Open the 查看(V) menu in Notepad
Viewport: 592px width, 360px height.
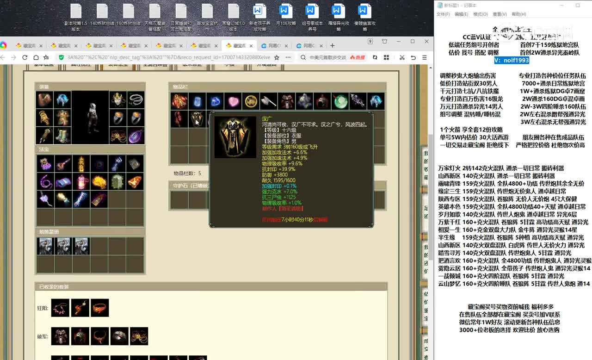tap(499, 14)
